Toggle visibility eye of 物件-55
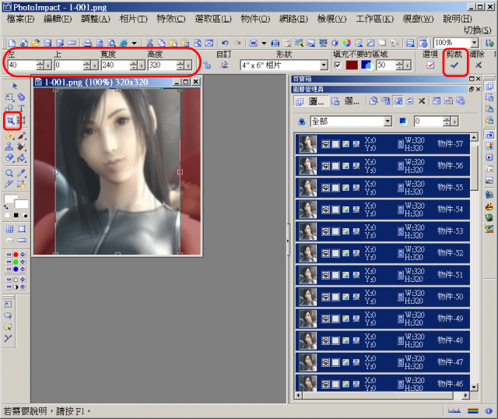 (x=325, y=188)
